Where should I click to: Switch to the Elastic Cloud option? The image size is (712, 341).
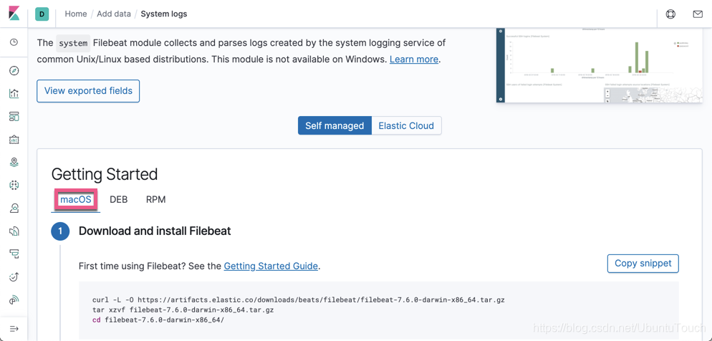[406, 126]
